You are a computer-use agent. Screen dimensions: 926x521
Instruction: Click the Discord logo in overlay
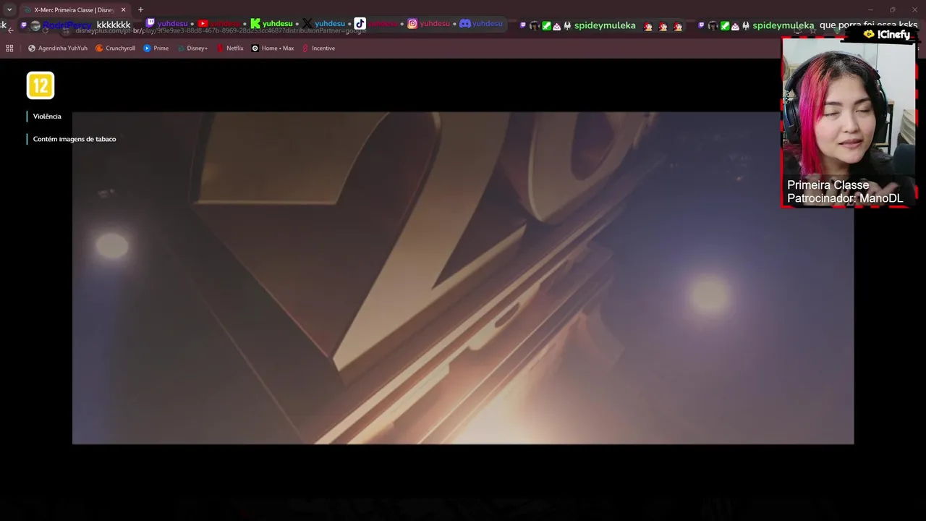click(465, 23)
